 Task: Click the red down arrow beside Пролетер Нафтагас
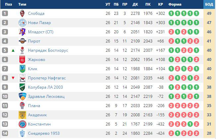13,78
